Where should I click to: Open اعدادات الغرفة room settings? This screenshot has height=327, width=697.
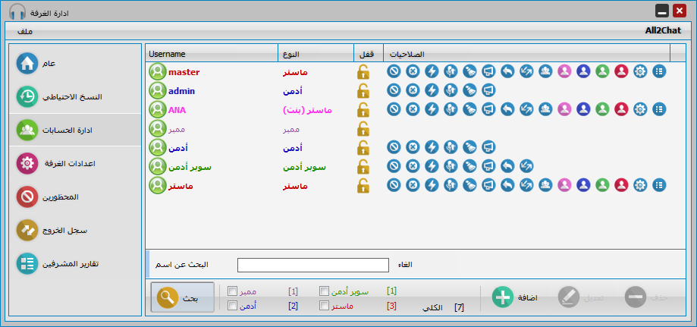tap(76, 163)
